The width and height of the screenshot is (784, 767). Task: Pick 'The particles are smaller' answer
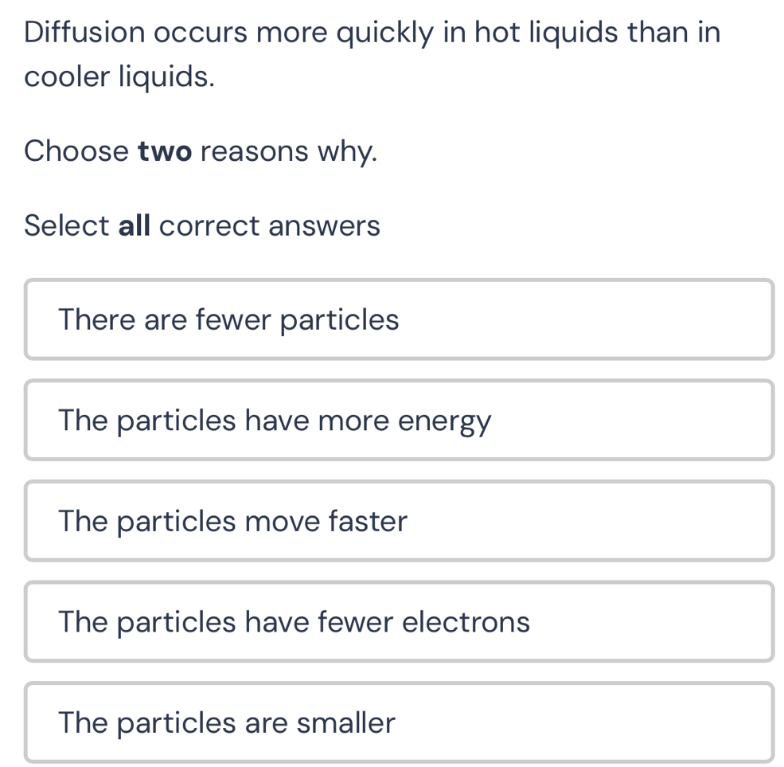[398, 722]
